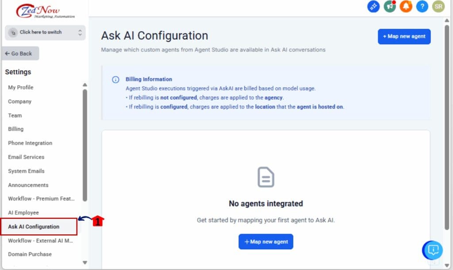This screenshot has width=453, height=270.
Task: Open the SR profile avatar menu
Action: [x=438, y=7]
